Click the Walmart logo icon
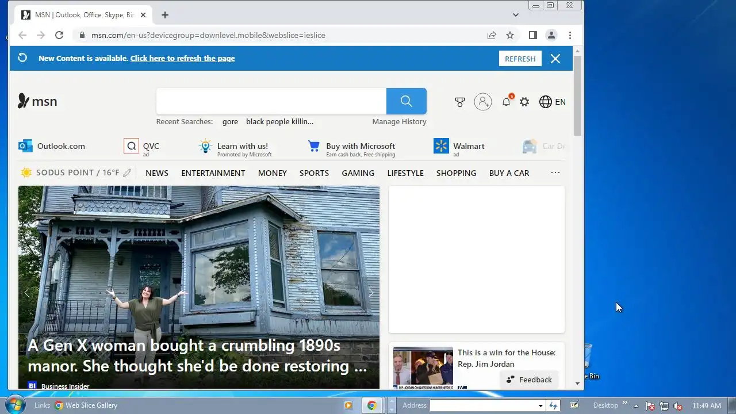 441,146
